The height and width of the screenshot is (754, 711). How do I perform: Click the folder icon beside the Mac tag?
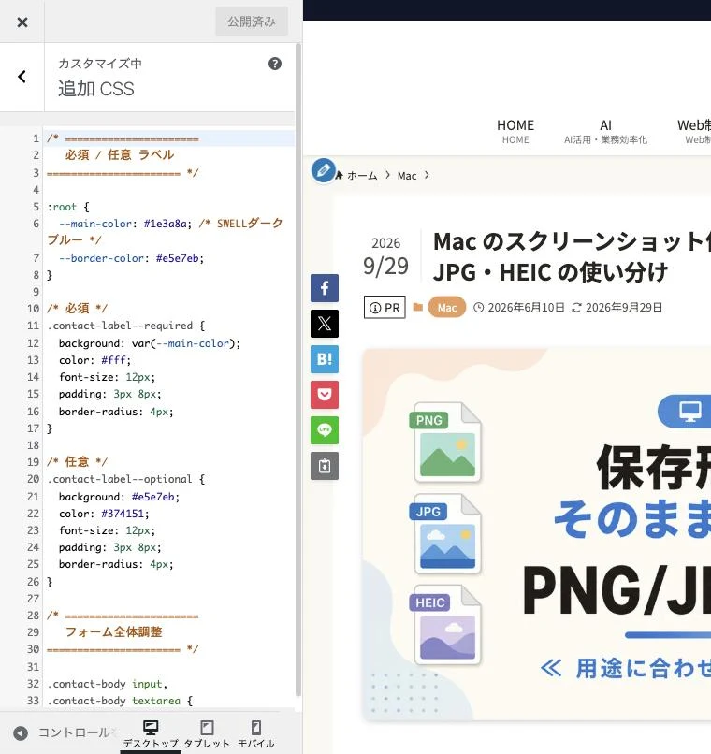[x=418, y=307]
